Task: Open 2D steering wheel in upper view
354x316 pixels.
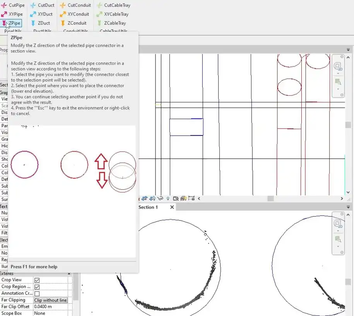Action: [x=338, y=67]
